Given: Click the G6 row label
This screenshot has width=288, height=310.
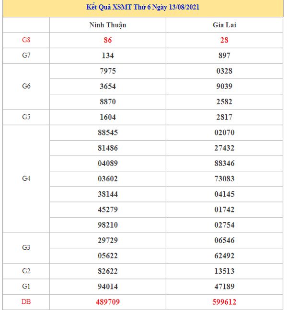Looking at the screenshot, I should (26, 87).
